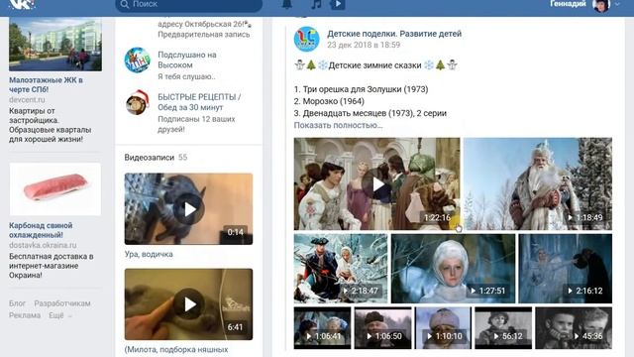Open the music note icon
The width and height of the screenshot is (634, 357).
(316, 4)
